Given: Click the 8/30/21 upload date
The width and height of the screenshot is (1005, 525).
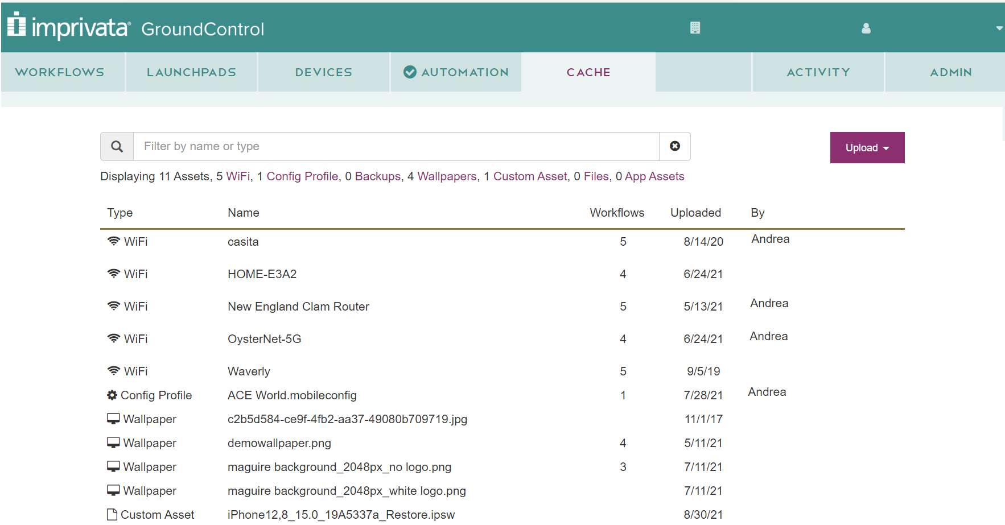Looking at the screenshot, I should pyautogui.click(x=703, y=515).
